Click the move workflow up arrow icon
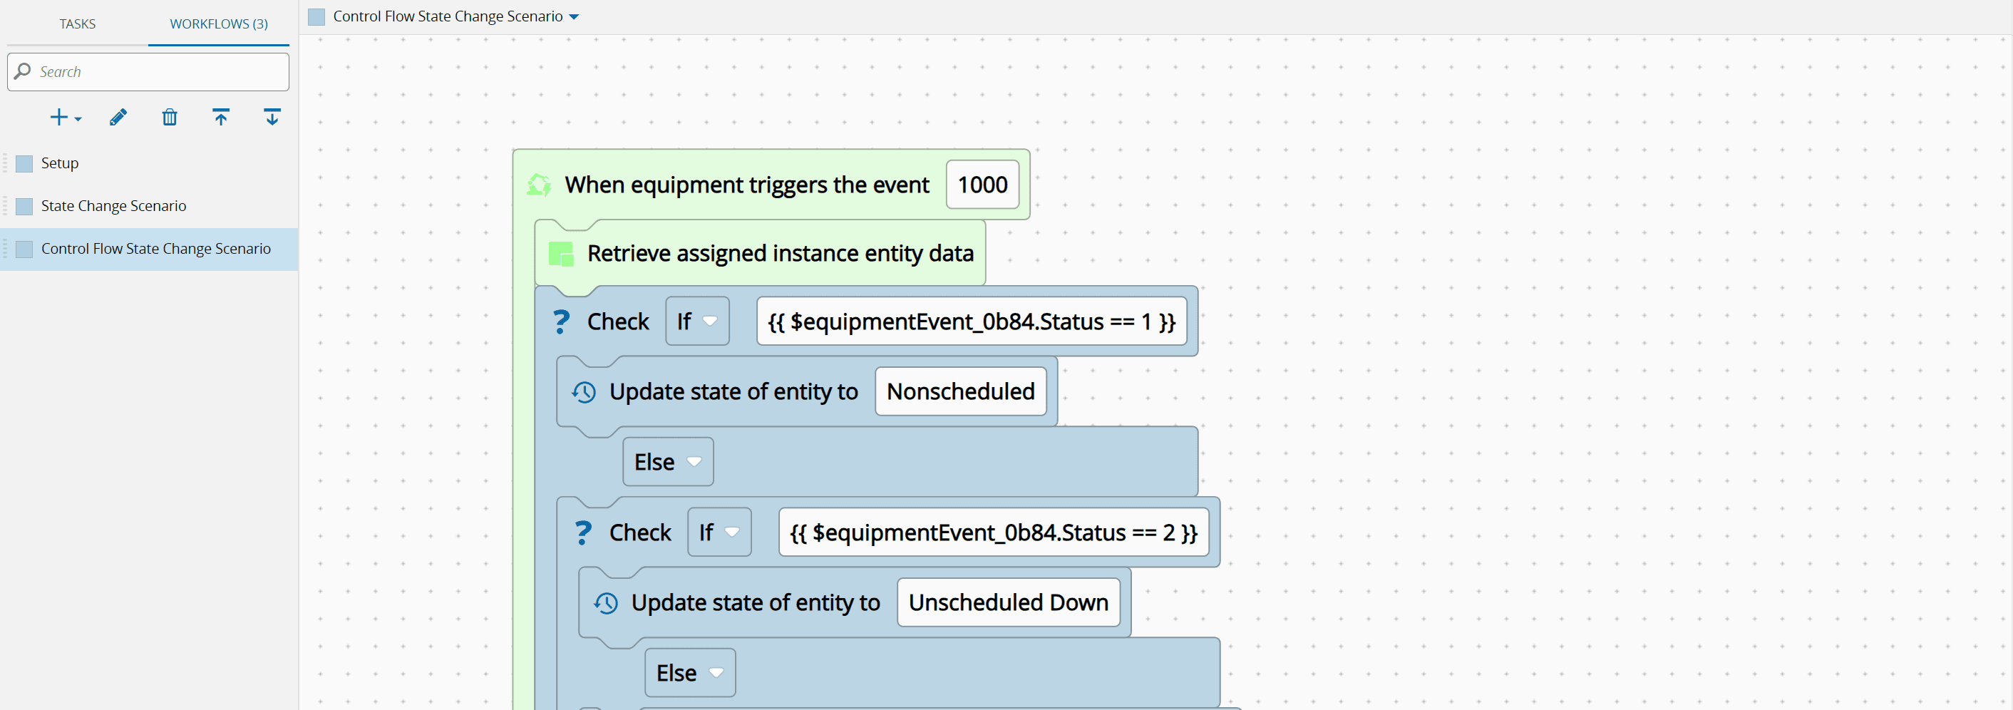Viewport: 2013px width, 710px height. [221, 117]
